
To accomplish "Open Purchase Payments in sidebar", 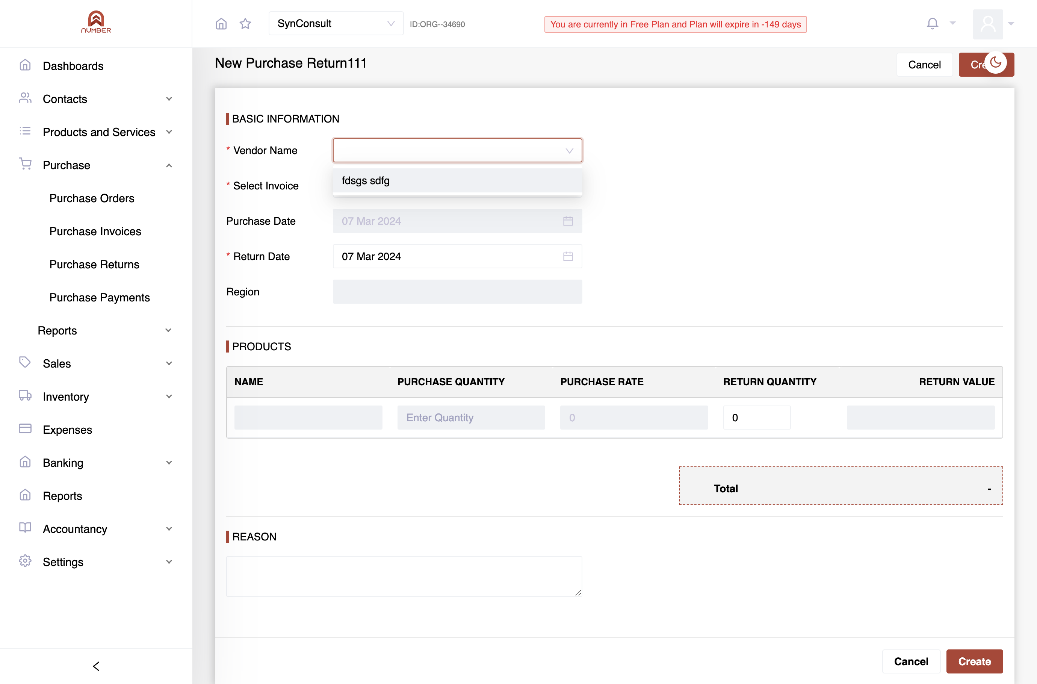I will (100, 298).
